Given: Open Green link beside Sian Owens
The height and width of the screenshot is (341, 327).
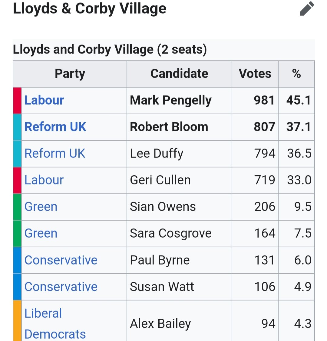Looking at the screenshot, I should pyautogui.click(x=41, y=206).
